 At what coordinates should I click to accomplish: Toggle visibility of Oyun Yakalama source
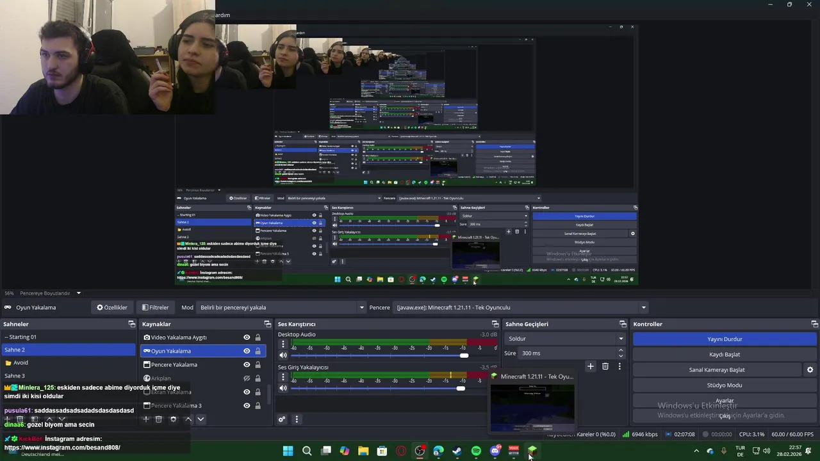[247, 351]
